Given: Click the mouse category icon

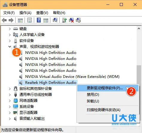Looking at the screenshot, I should click(x=16, y=89).
